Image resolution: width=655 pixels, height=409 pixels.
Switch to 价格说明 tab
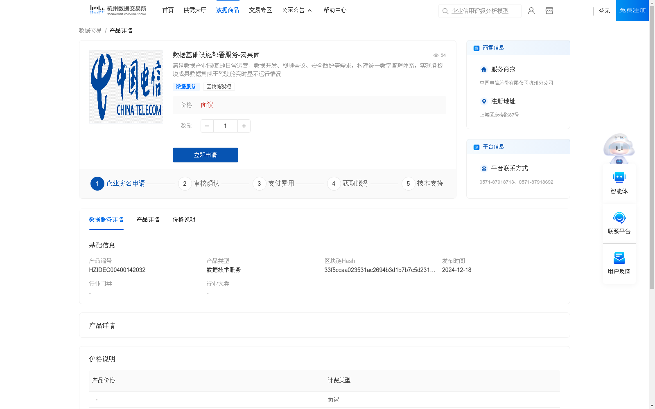(184, 220)
